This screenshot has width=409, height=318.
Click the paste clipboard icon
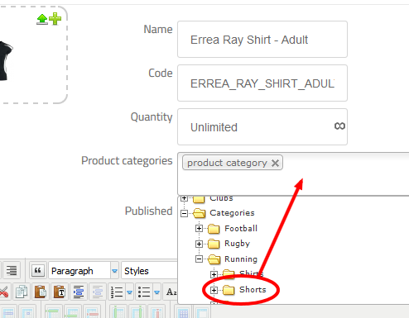tap(41, 292)
